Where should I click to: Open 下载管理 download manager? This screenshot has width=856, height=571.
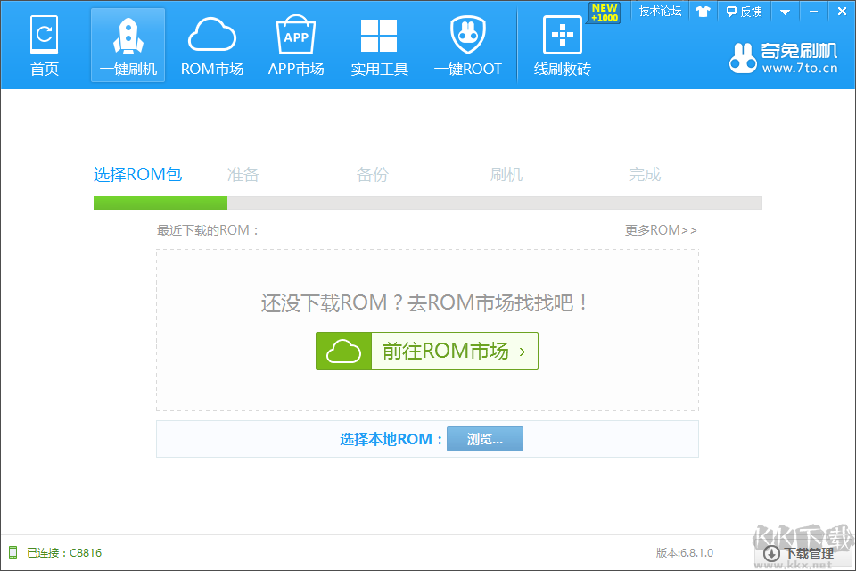click(798, 553)
